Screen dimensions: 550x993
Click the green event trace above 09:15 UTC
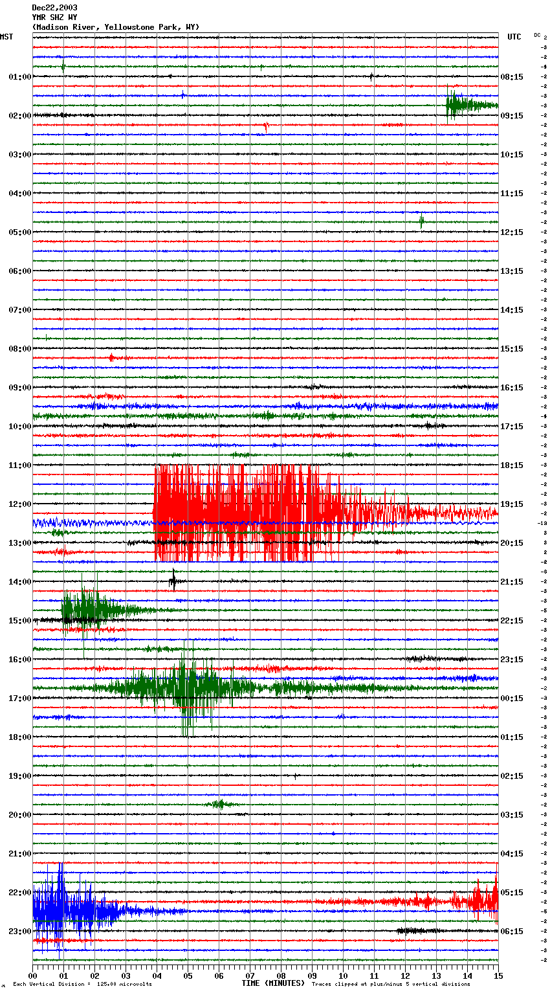tap(471, 105)
